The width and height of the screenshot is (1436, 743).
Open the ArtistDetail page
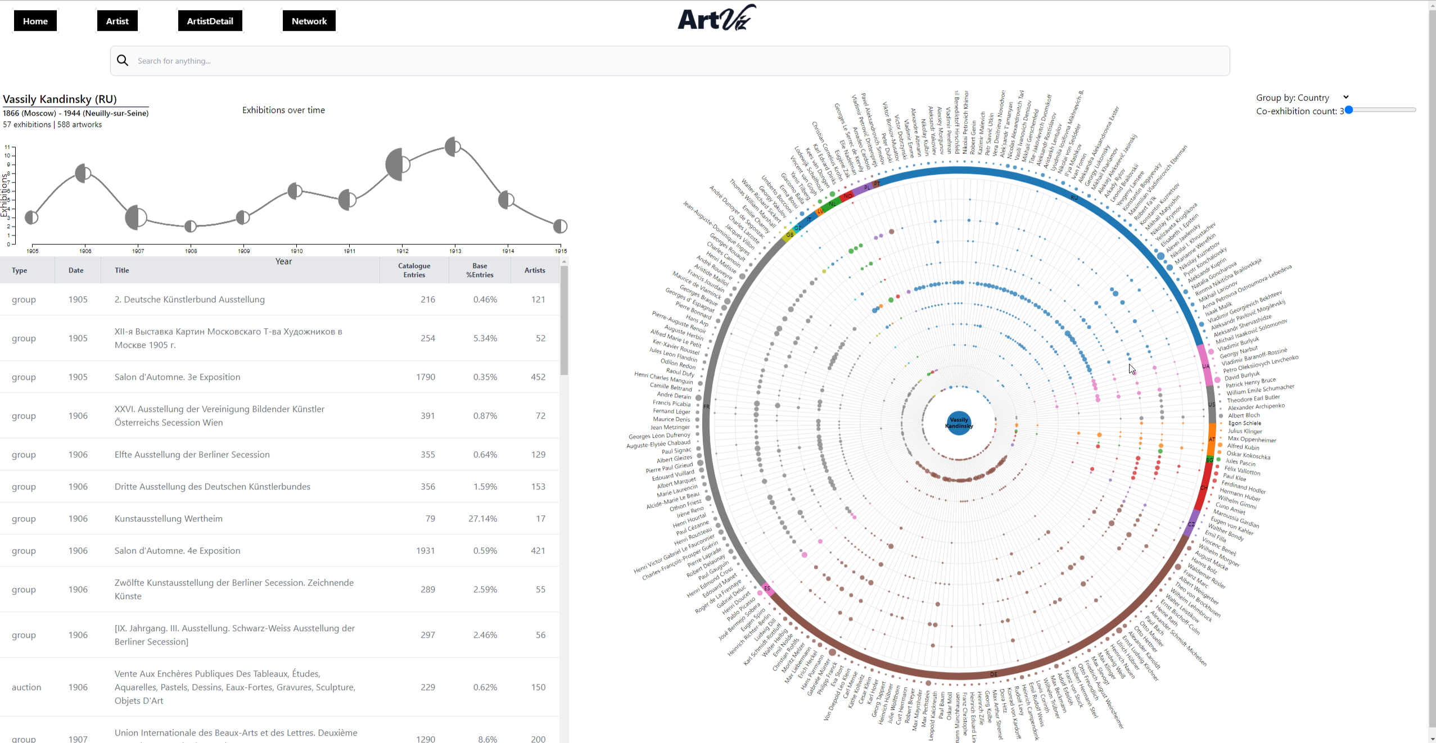click(x=210, y=21)
